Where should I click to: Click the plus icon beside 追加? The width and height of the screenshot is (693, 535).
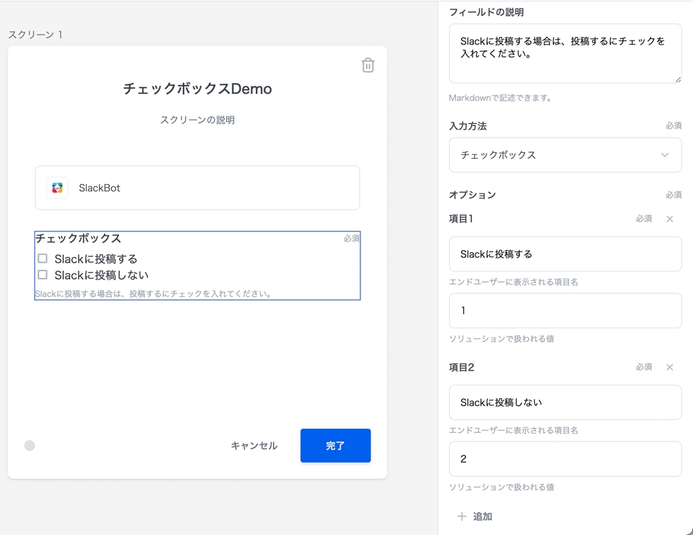tap(461, 517)
